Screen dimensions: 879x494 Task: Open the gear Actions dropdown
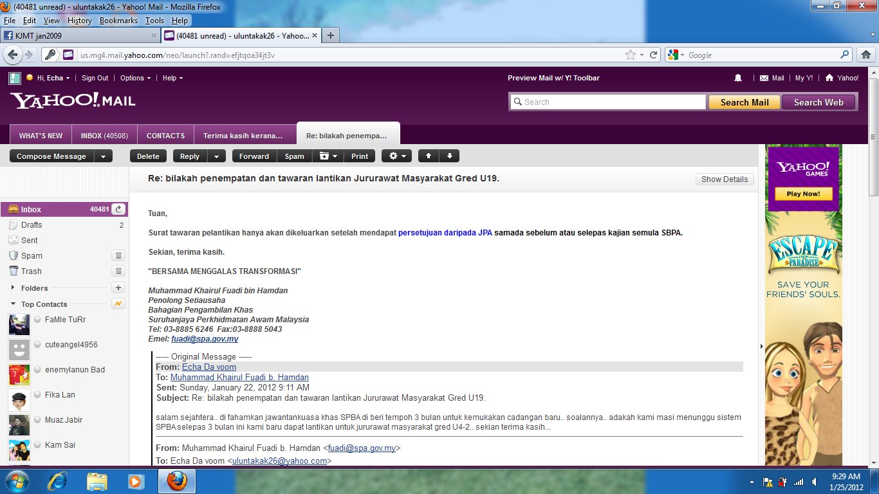click(x=396, y=156)
